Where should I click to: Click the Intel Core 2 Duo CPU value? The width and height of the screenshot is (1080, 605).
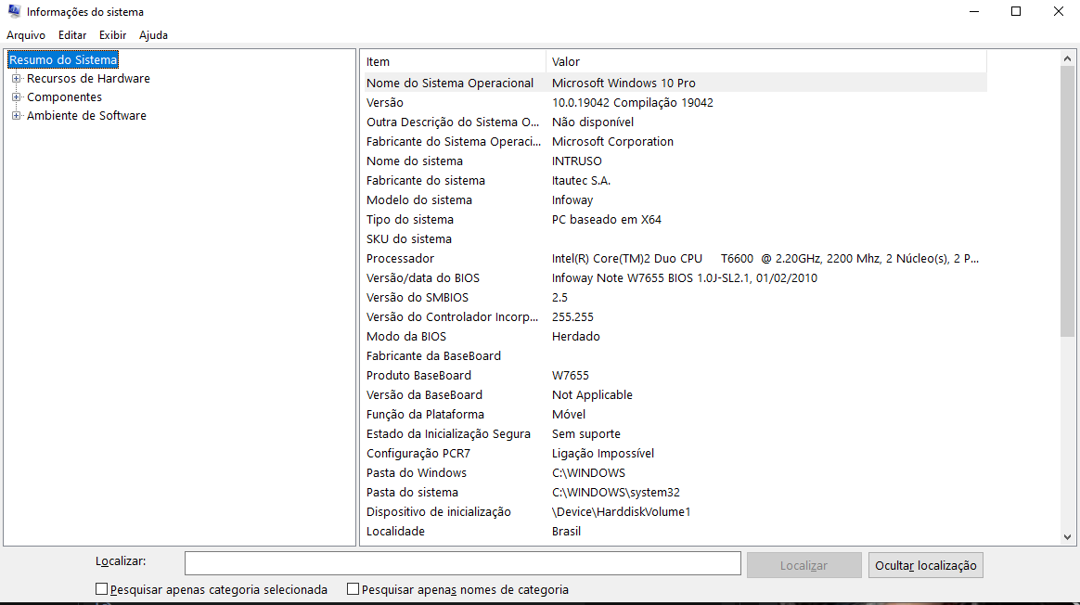click(x=765, y=258)
